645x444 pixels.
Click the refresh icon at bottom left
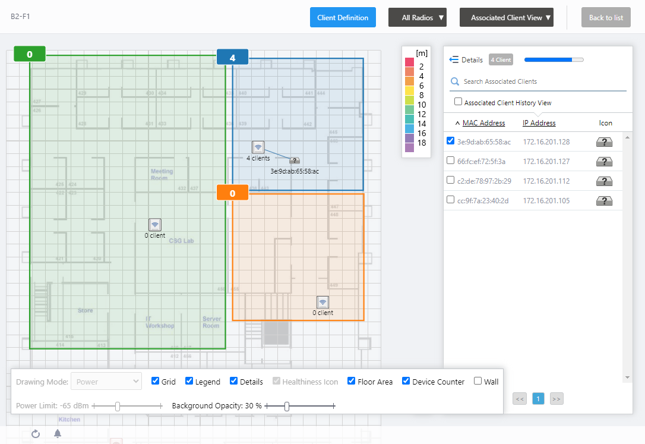point(36,434)
